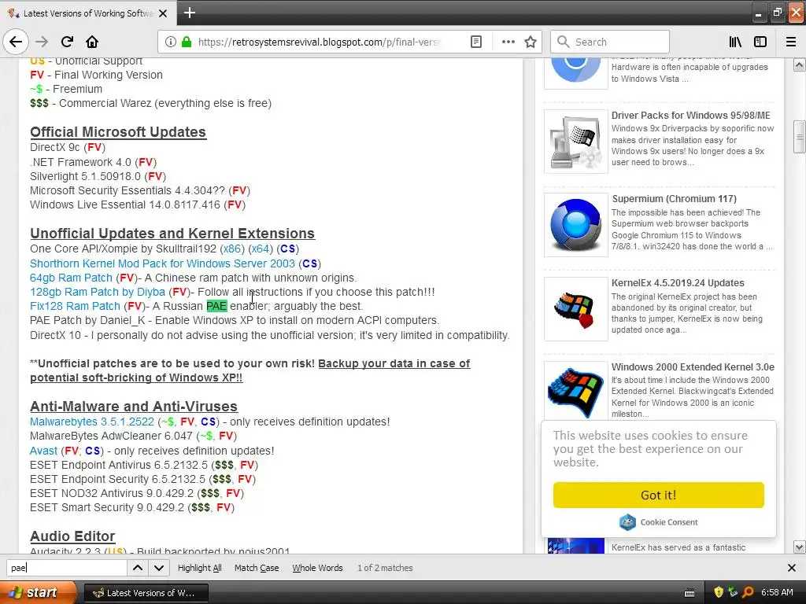Reload the current page

(x=67, y=42)
